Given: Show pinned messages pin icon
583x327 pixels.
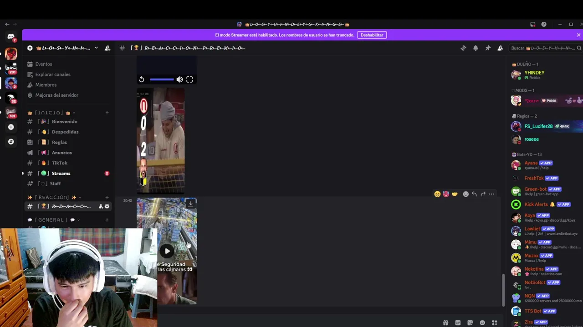Looking at the screenshot, I should coord(488,48).
